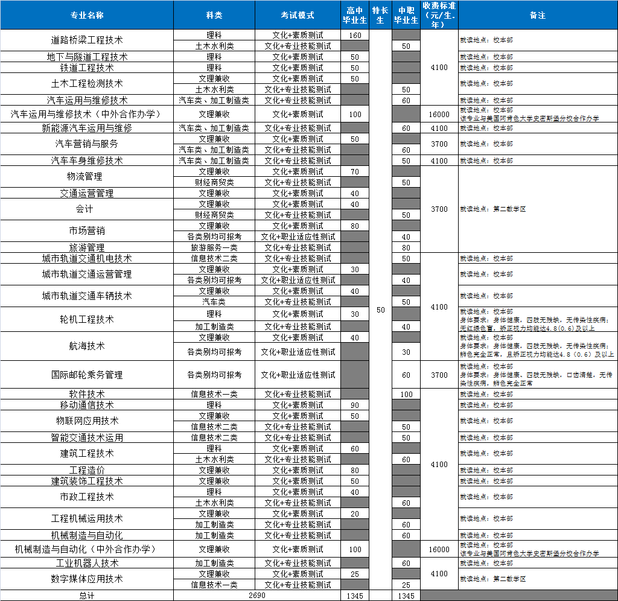The height and width of the screenshot is (601, 618).
Task: Click the 旅游服务一类 category cell
Action: (x=214, y=247)
